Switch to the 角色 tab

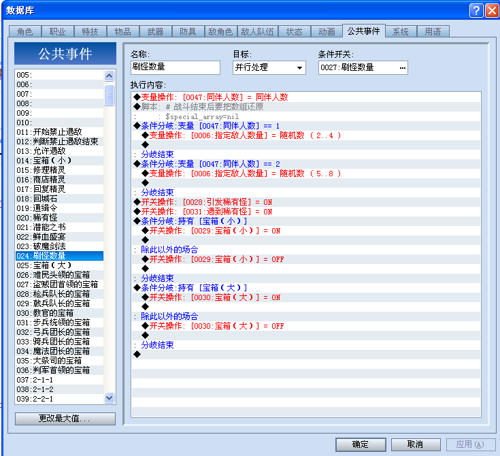(25, 31)
